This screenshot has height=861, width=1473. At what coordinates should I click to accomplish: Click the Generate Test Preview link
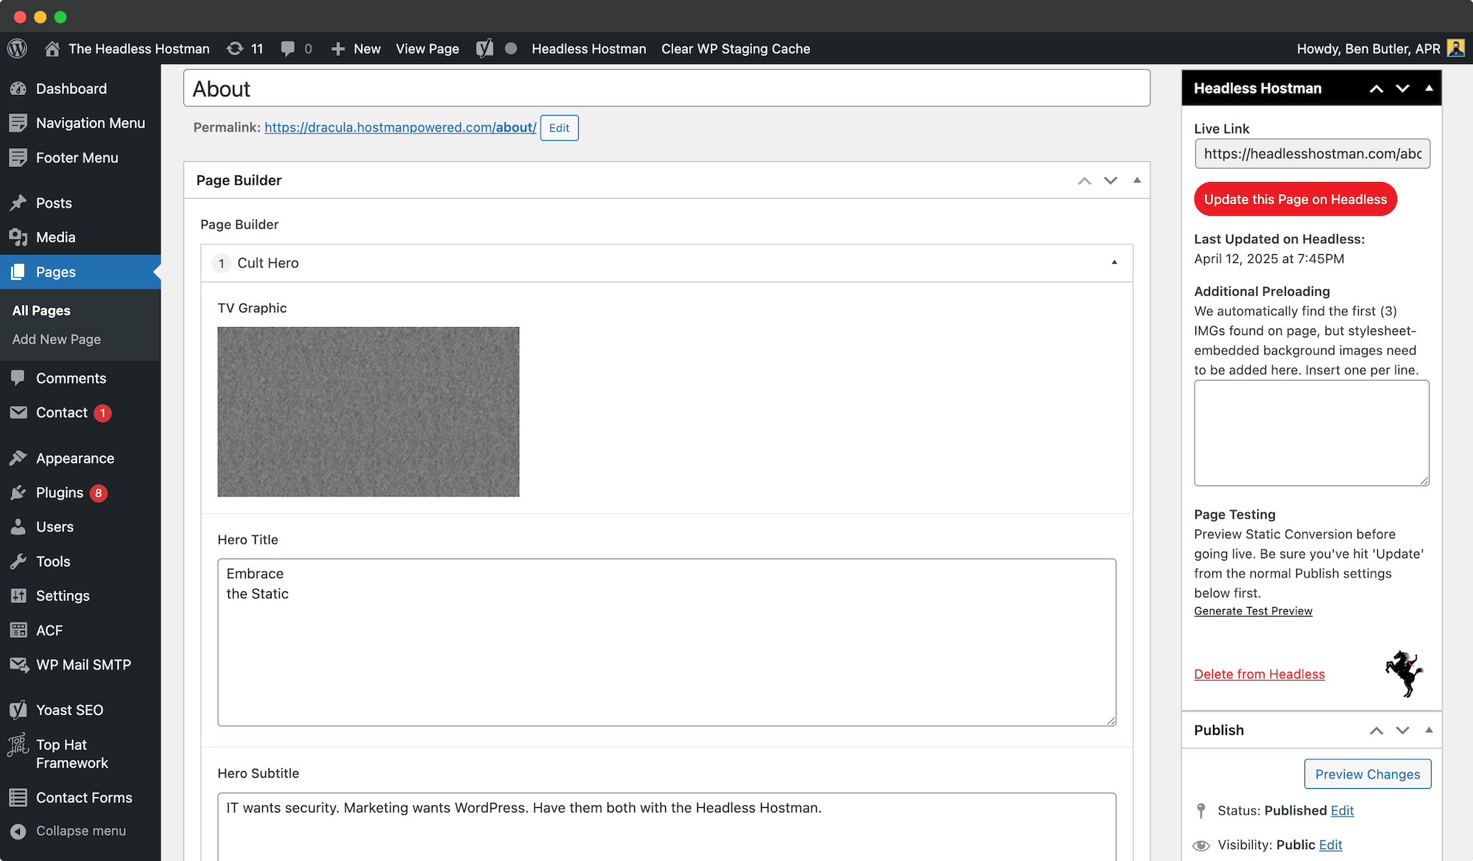coord(1253,611)
